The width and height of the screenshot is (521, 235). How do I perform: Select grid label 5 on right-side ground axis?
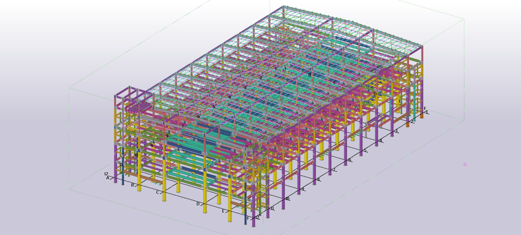tap(365, 151)
